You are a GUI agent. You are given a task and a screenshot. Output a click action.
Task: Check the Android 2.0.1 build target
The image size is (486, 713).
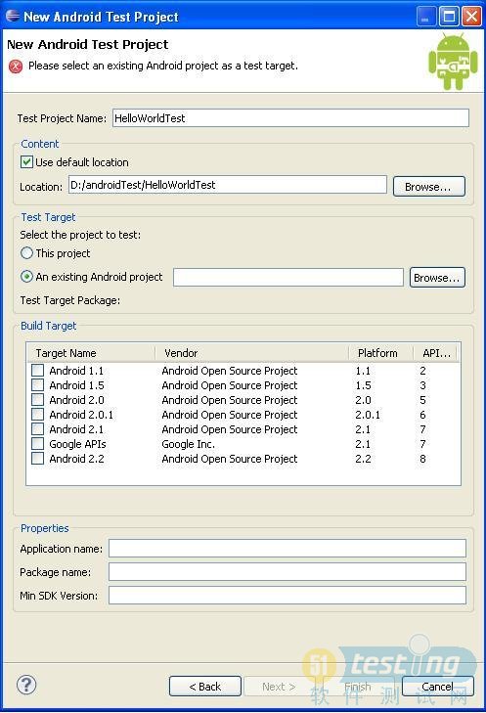tap(38, 415)
